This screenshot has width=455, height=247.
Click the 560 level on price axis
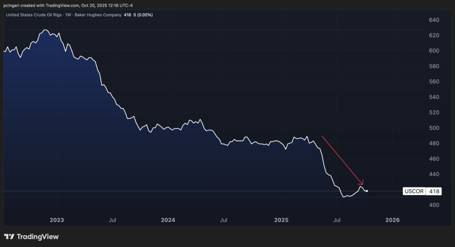[433, 82]
